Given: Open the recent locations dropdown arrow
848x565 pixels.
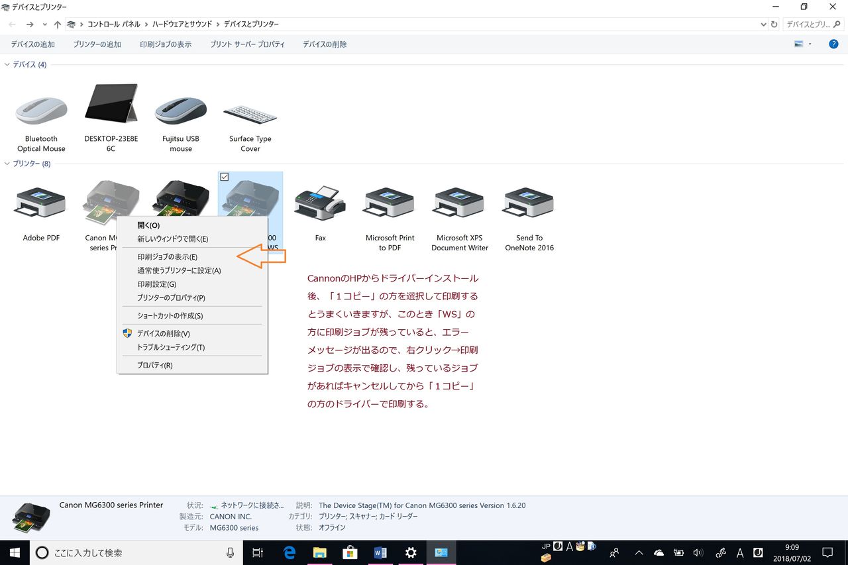Looking at the screenshot, I should [x=44, y=25].
